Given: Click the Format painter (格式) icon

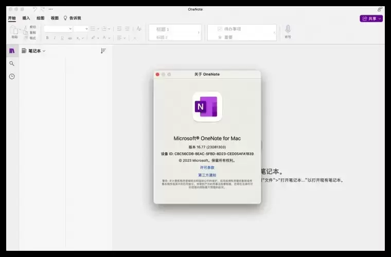Looking at the screenshot, I should [x=26, y=38].
